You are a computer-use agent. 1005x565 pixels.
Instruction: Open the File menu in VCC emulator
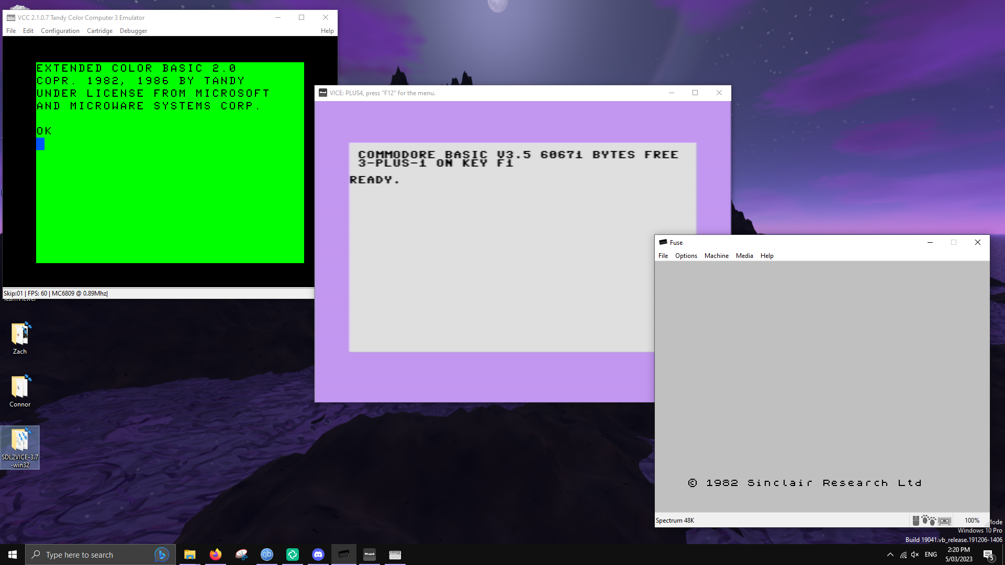tap(11, 31)
